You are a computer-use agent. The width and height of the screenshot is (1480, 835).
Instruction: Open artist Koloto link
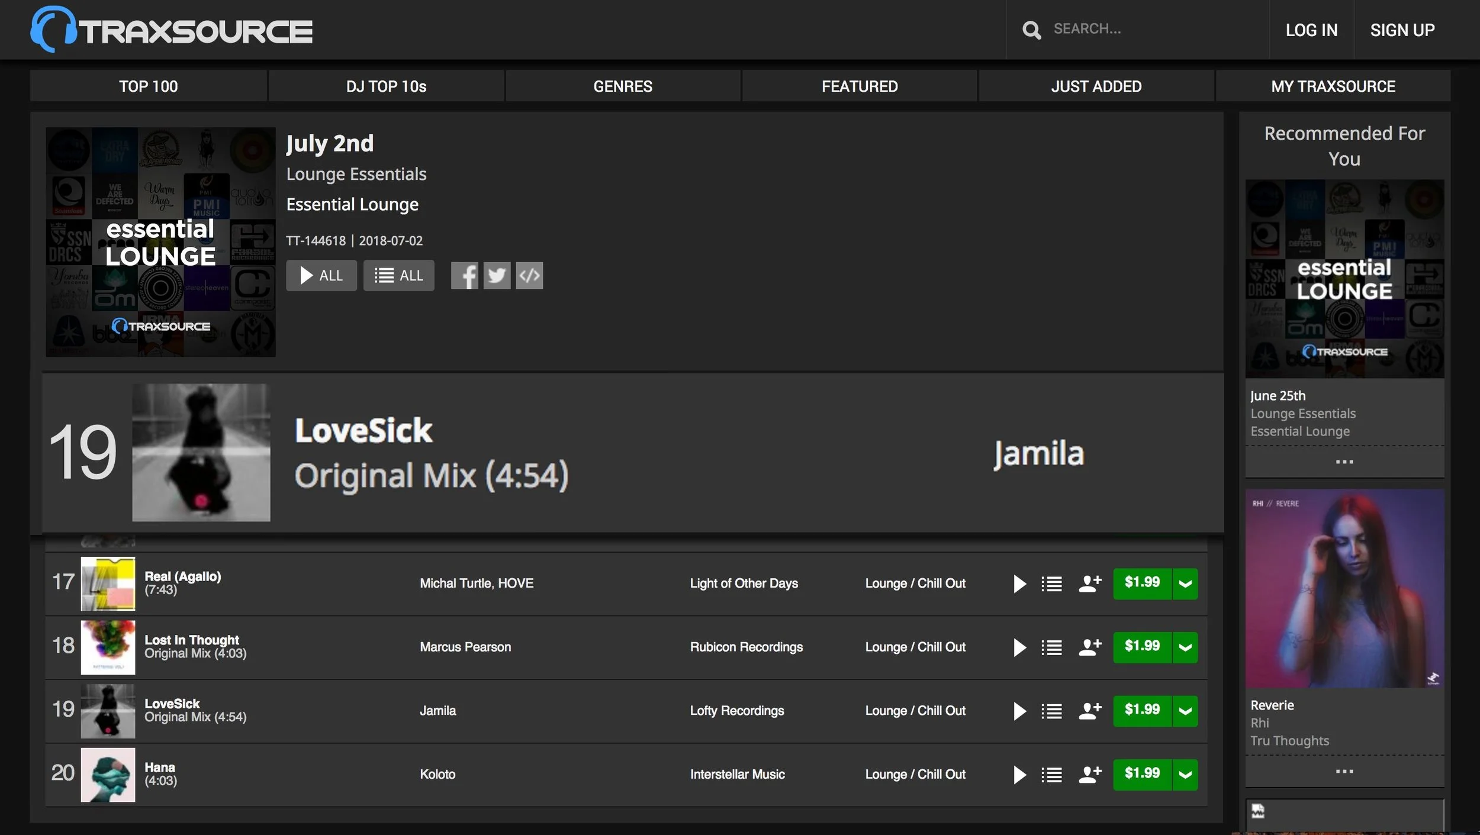[437, 775]
